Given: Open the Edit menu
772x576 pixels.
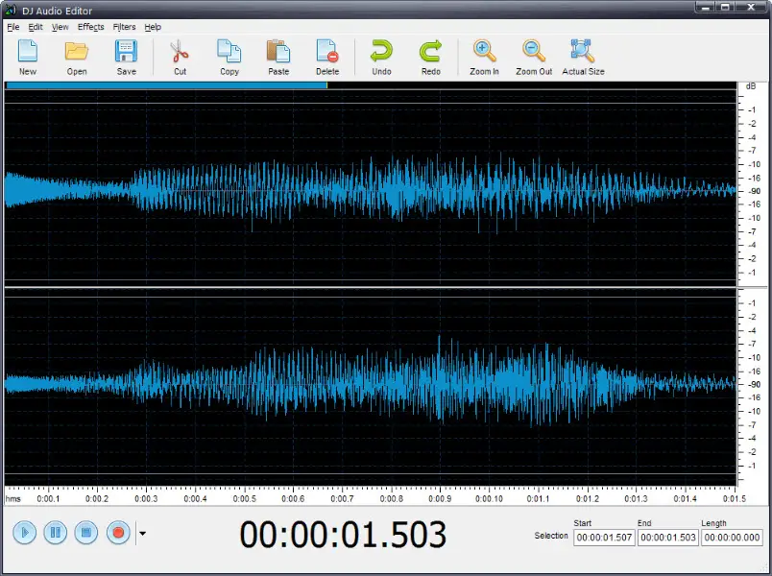Looking at the screenshot, I should [36, 27].
